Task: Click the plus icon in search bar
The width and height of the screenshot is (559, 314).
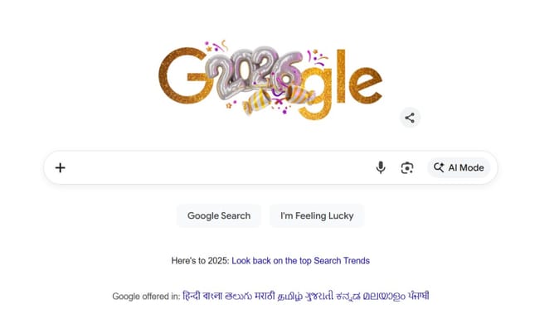Action: coord(61,167)
